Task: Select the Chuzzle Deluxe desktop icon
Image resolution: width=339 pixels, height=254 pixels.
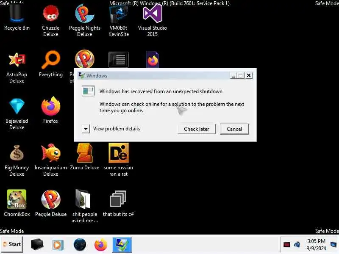Action: click(x=50, y=20)
